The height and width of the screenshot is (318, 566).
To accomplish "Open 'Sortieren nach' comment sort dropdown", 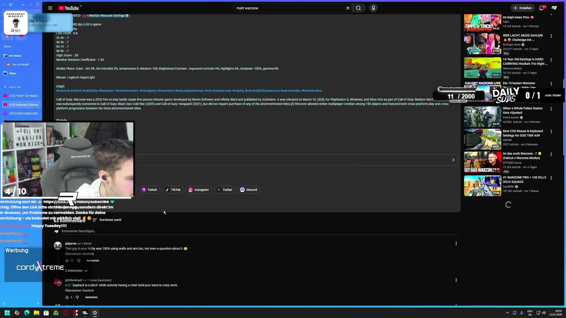I will pyautogui.click(x=107, y=220).
